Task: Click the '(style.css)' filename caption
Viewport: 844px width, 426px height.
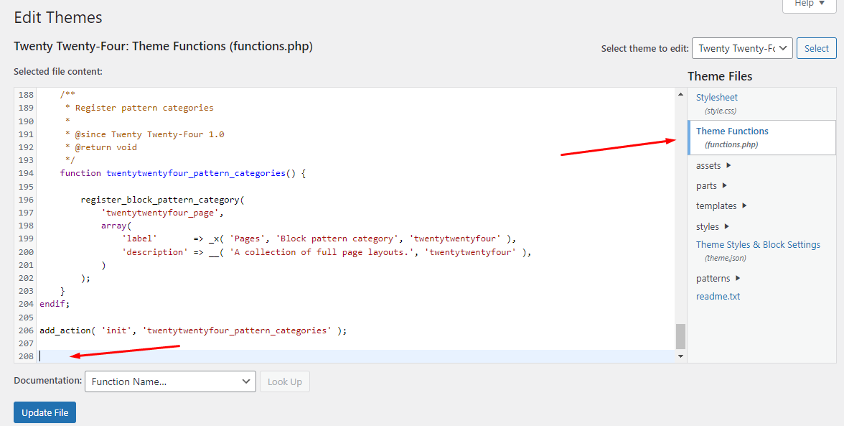Action: click(x=721, y=111)
